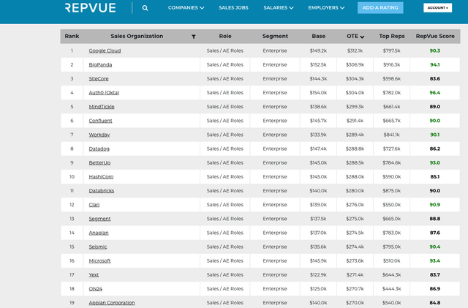468x308 pixels.
Task: Click BigPanda's $916.3k Top Reps value
Action: [392, 65]
